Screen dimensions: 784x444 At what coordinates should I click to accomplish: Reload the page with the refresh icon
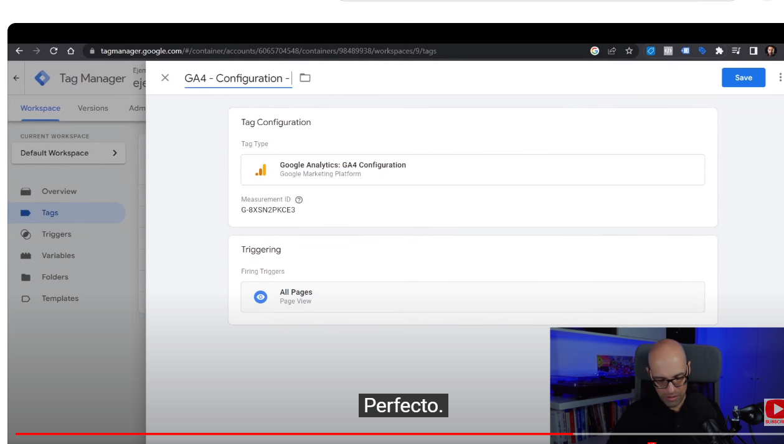click(x=54, y=51)
